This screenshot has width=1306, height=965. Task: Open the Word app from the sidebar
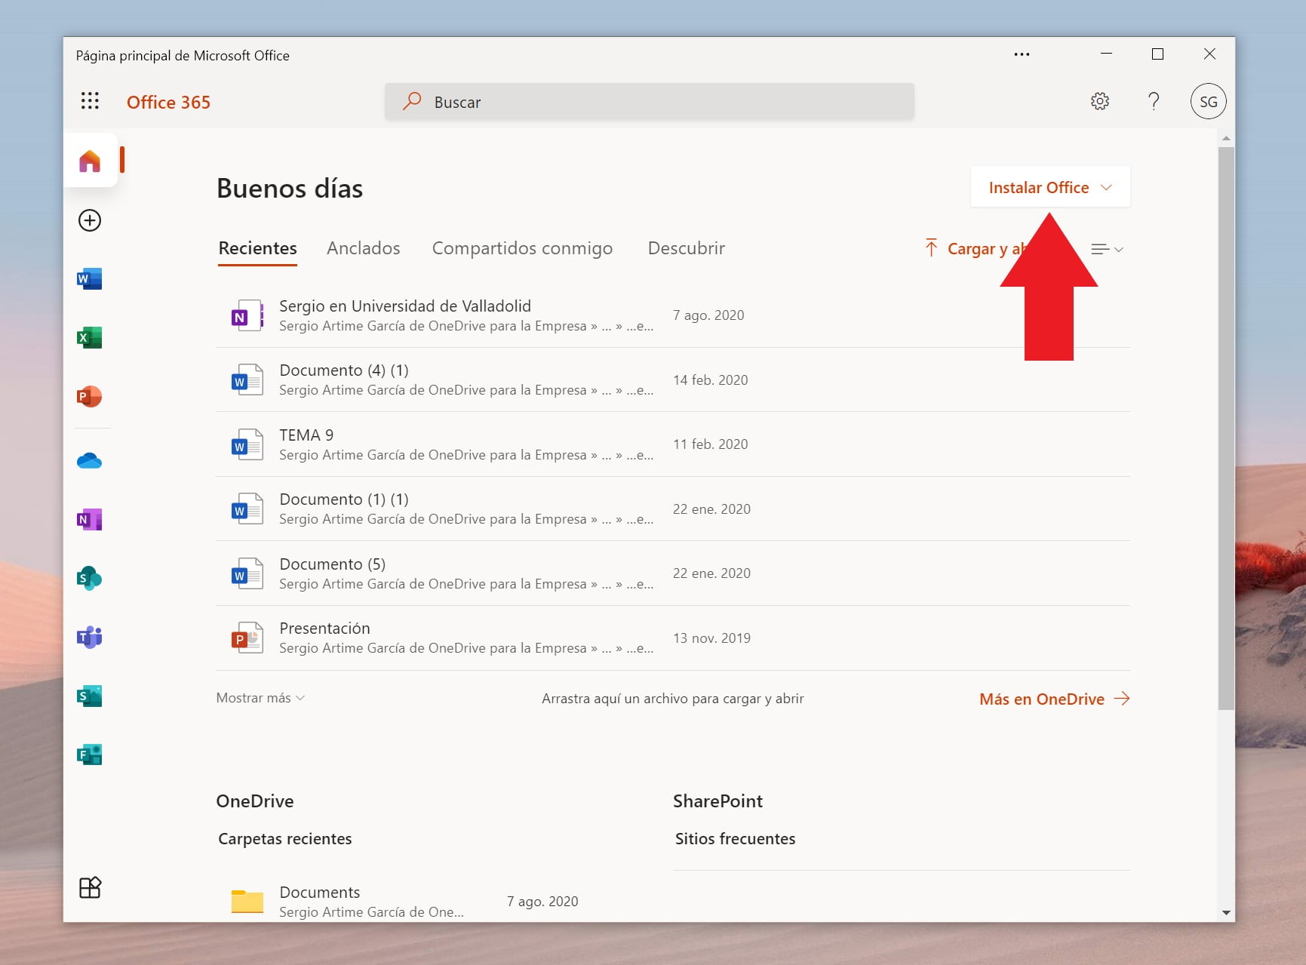[90, 278]
